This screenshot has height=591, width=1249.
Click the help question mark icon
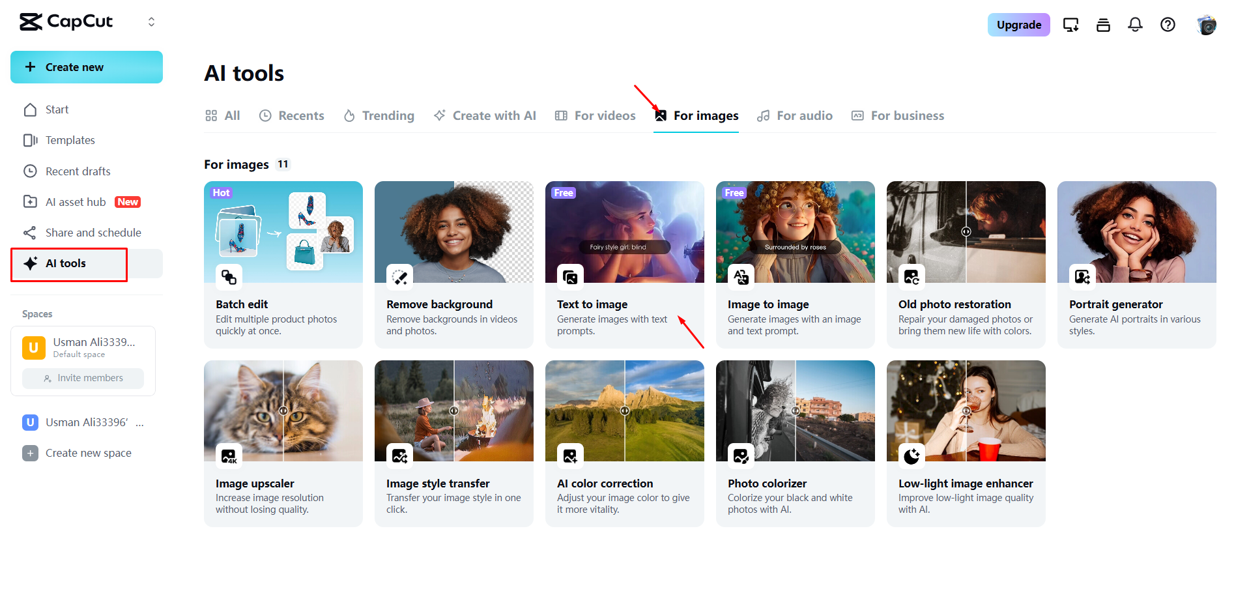point(1168,25)
